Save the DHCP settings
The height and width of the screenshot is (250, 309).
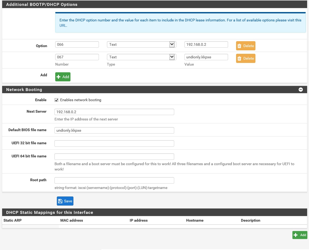[x=65, y=201]
